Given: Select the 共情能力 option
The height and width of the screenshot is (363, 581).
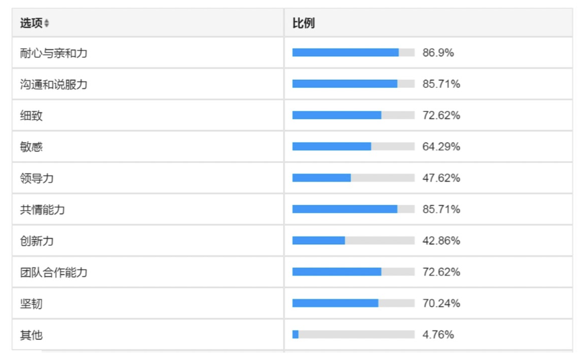Looking at the screenshot, I should coord(43,210).
